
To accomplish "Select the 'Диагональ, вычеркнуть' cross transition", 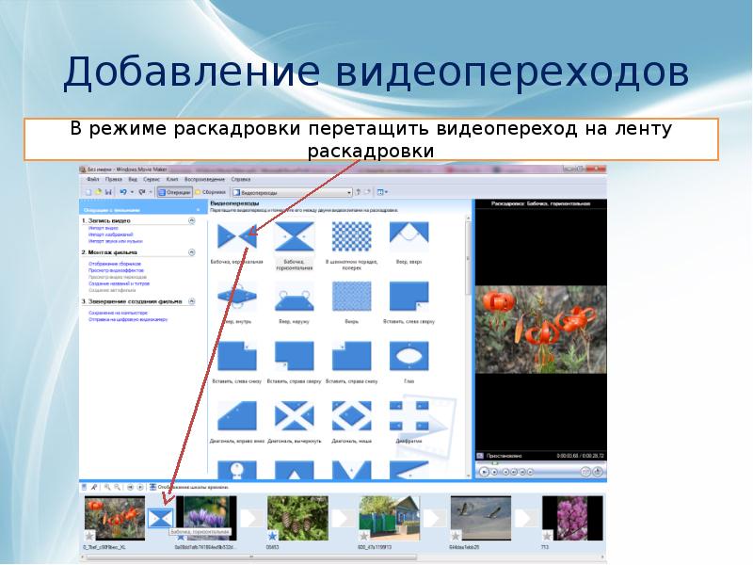I will (x=294, y=417).
